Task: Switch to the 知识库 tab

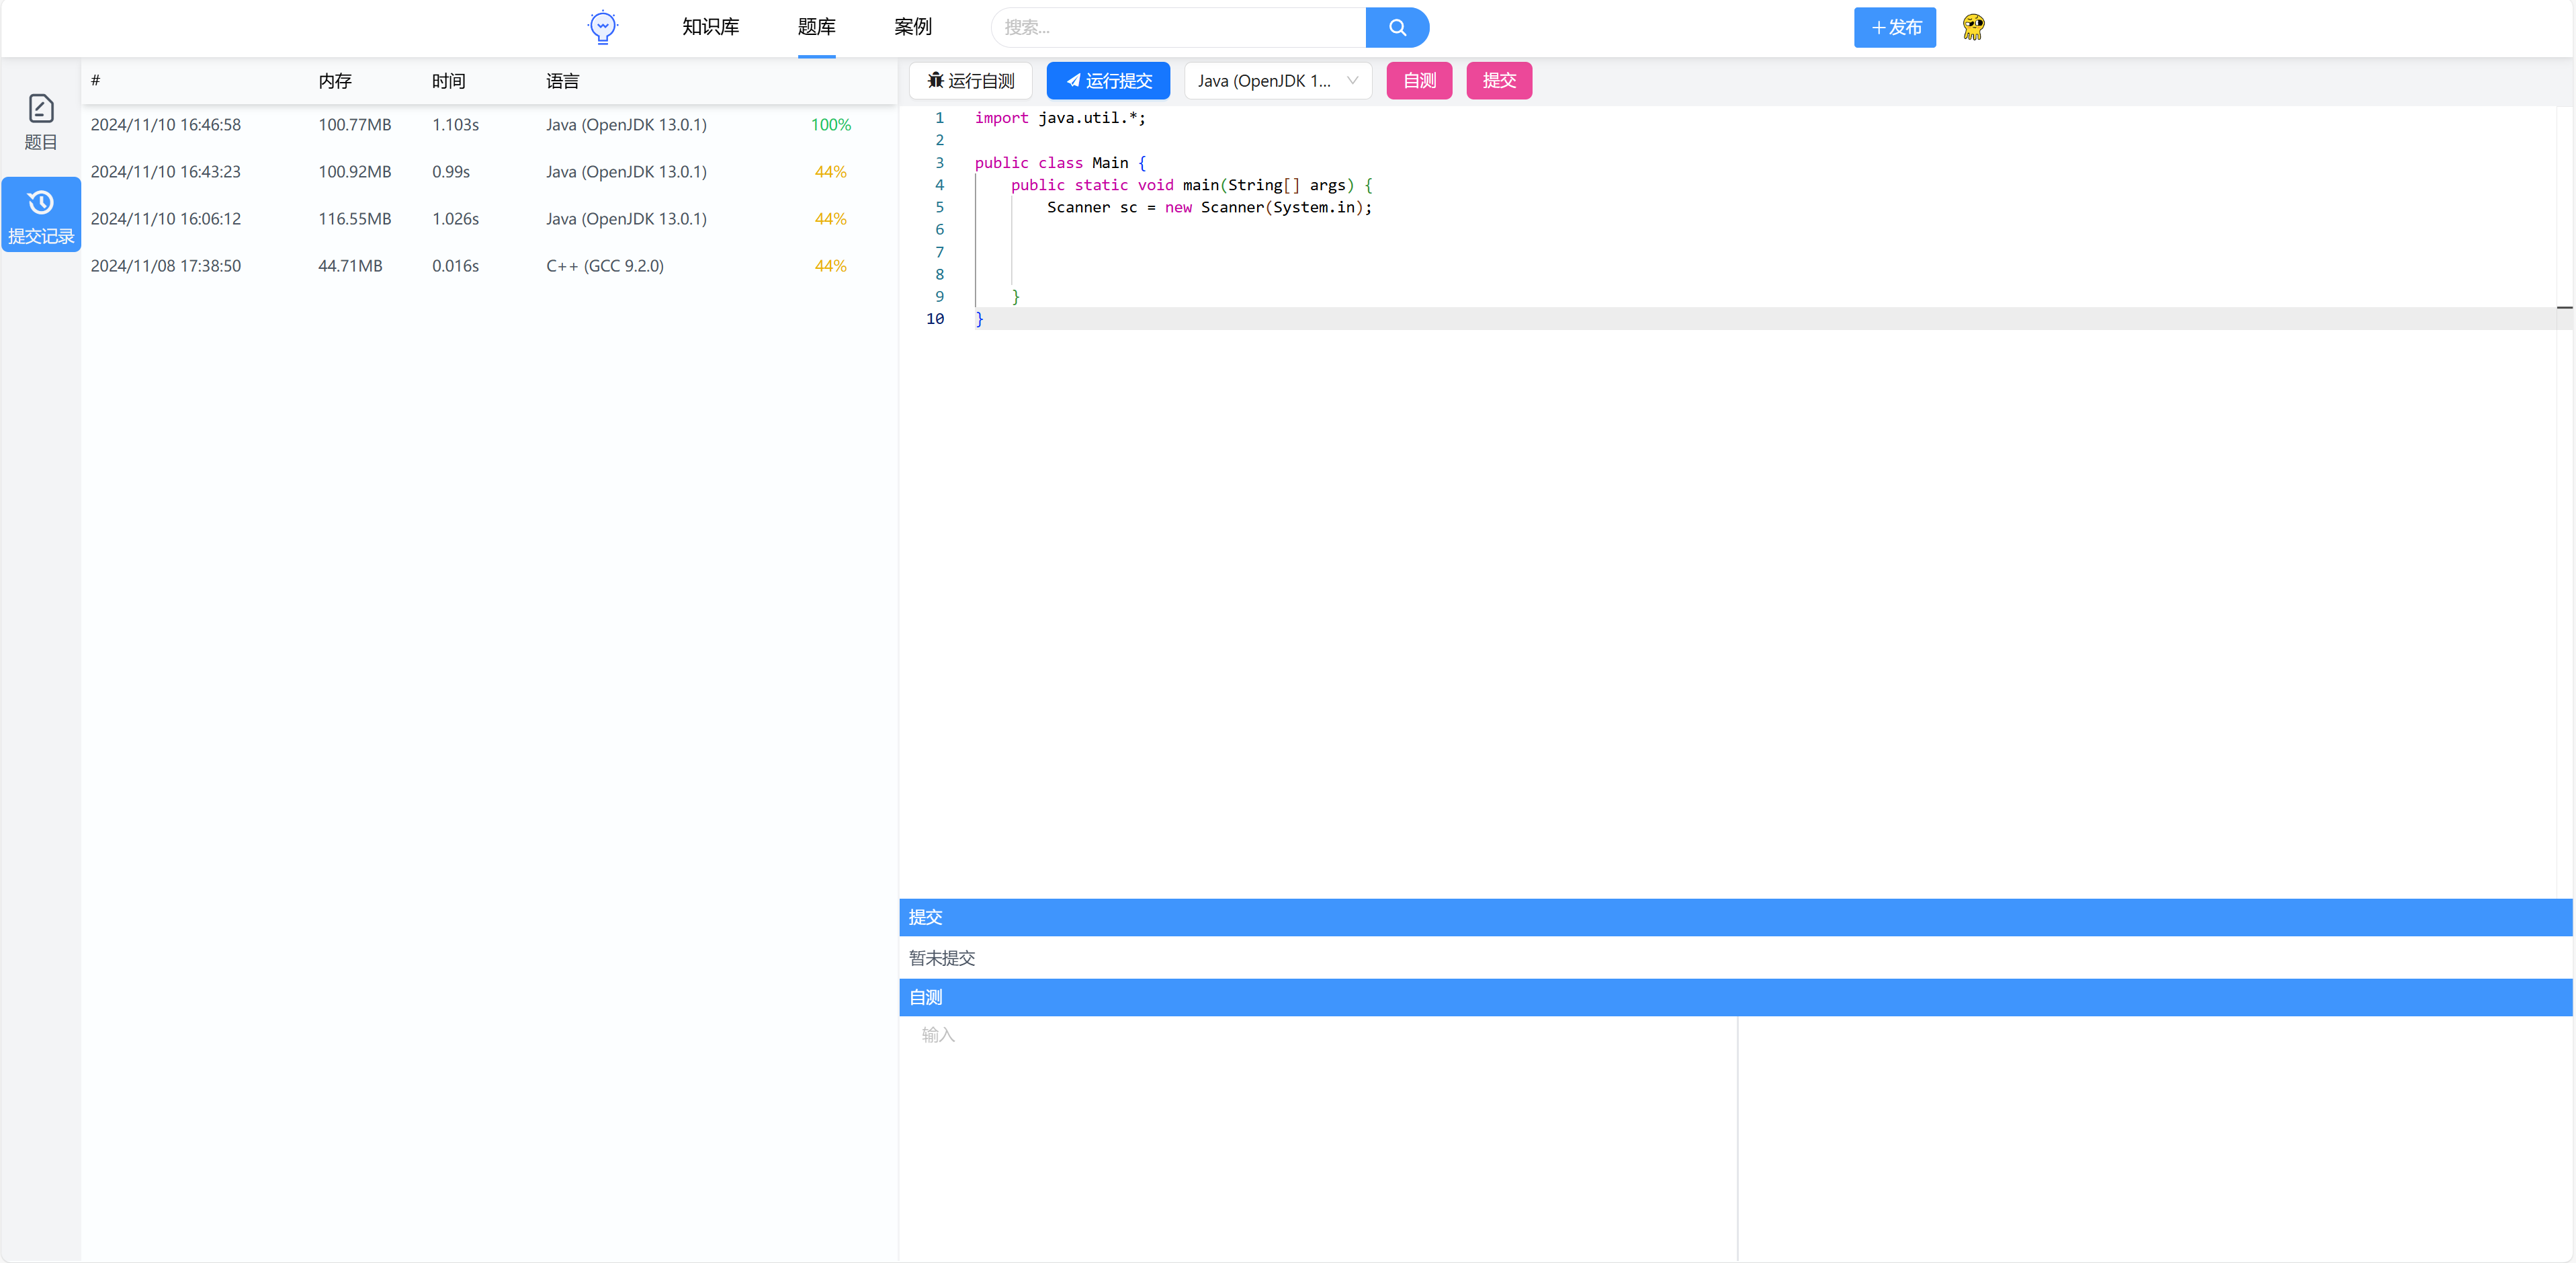Action: pyautogui.click(x=710, y=27)
